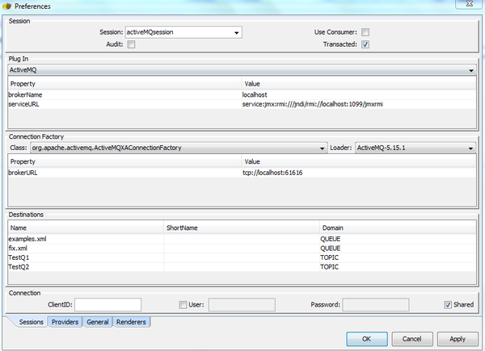The height and width of the screenshot is (351, 485).
Task: Click the Plug In Value column header
Action: [358, 84]
